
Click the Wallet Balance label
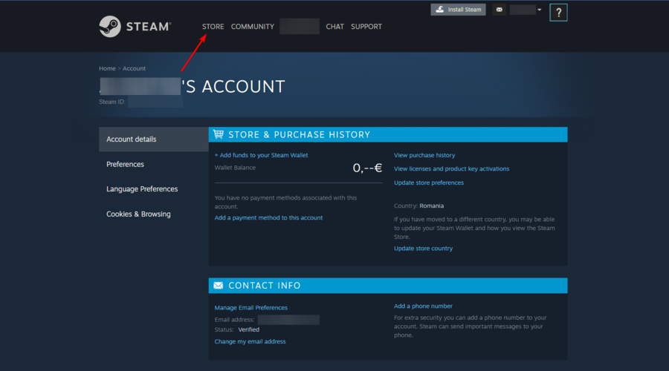pyautogui.click(x=235, y=168)
